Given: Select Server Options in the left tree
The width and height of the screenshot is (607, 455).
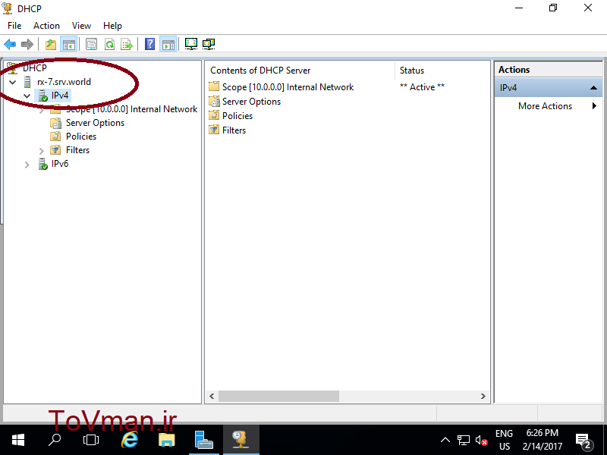Looking at the screenshot, I should (x=95, y=123).
